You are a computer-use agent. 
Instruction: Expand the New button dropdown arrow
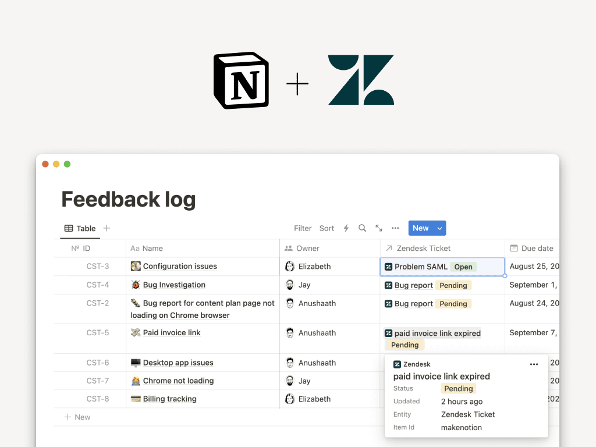click(440, 228)
